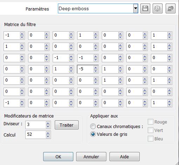Increase the center matrix cell value -5
The height and width of the screenshot is (165, 179).
[95, 67]
